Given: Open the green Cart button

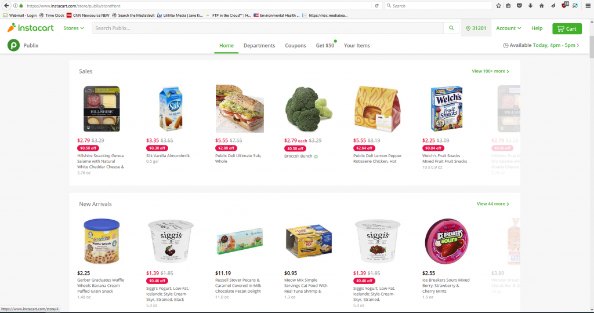Looking at the screenshot, I should pos(567,28).
